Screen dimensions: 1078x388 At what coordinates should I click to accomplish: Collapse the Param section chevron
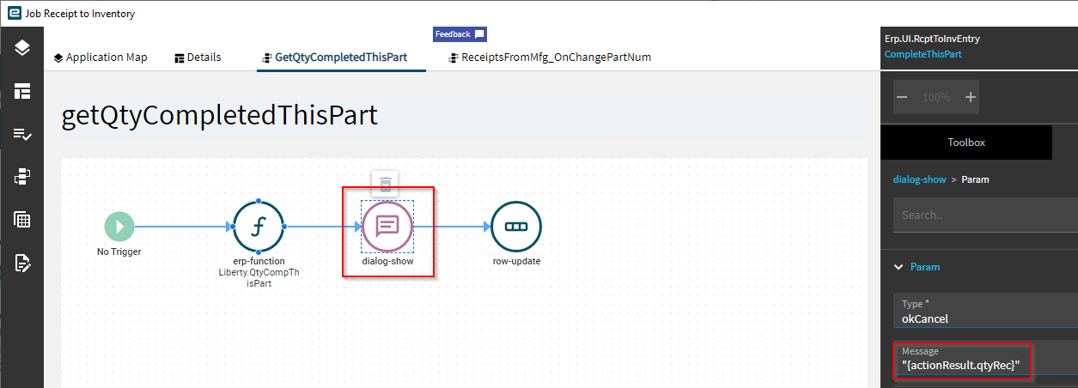pyautogui.click(x=898, y=267)
